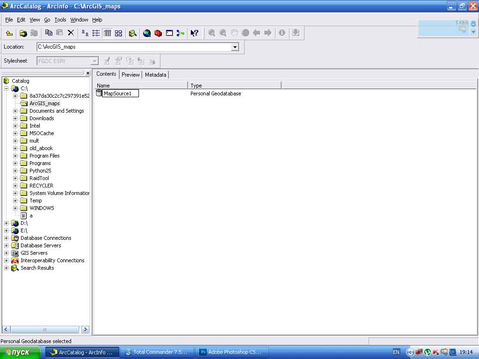Click the Up One Level toolbar icon

[x=9, y=33]
